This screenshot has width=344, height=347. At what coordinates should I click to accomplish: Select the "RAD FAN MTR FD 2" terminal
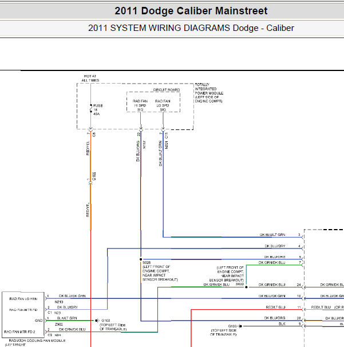coord(19,332)
